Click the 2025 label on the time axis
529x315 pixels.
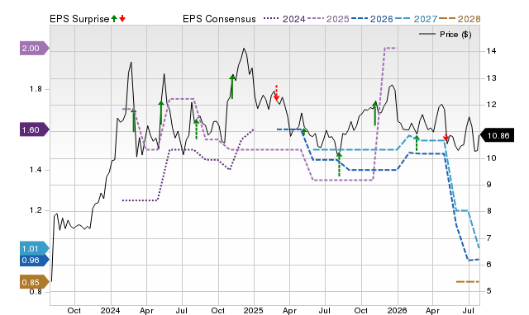(254, 310)
